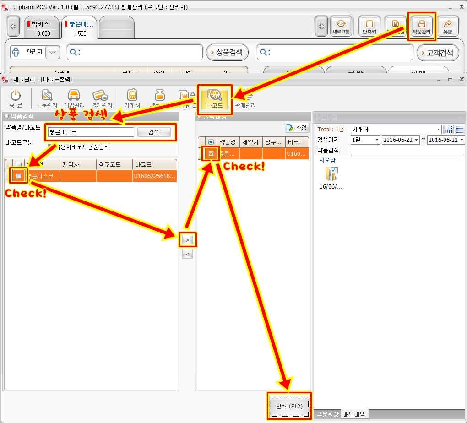Screen dimensions: 467x423
Task: Click the 종료 power icon
Action: [x=16, y=98]
